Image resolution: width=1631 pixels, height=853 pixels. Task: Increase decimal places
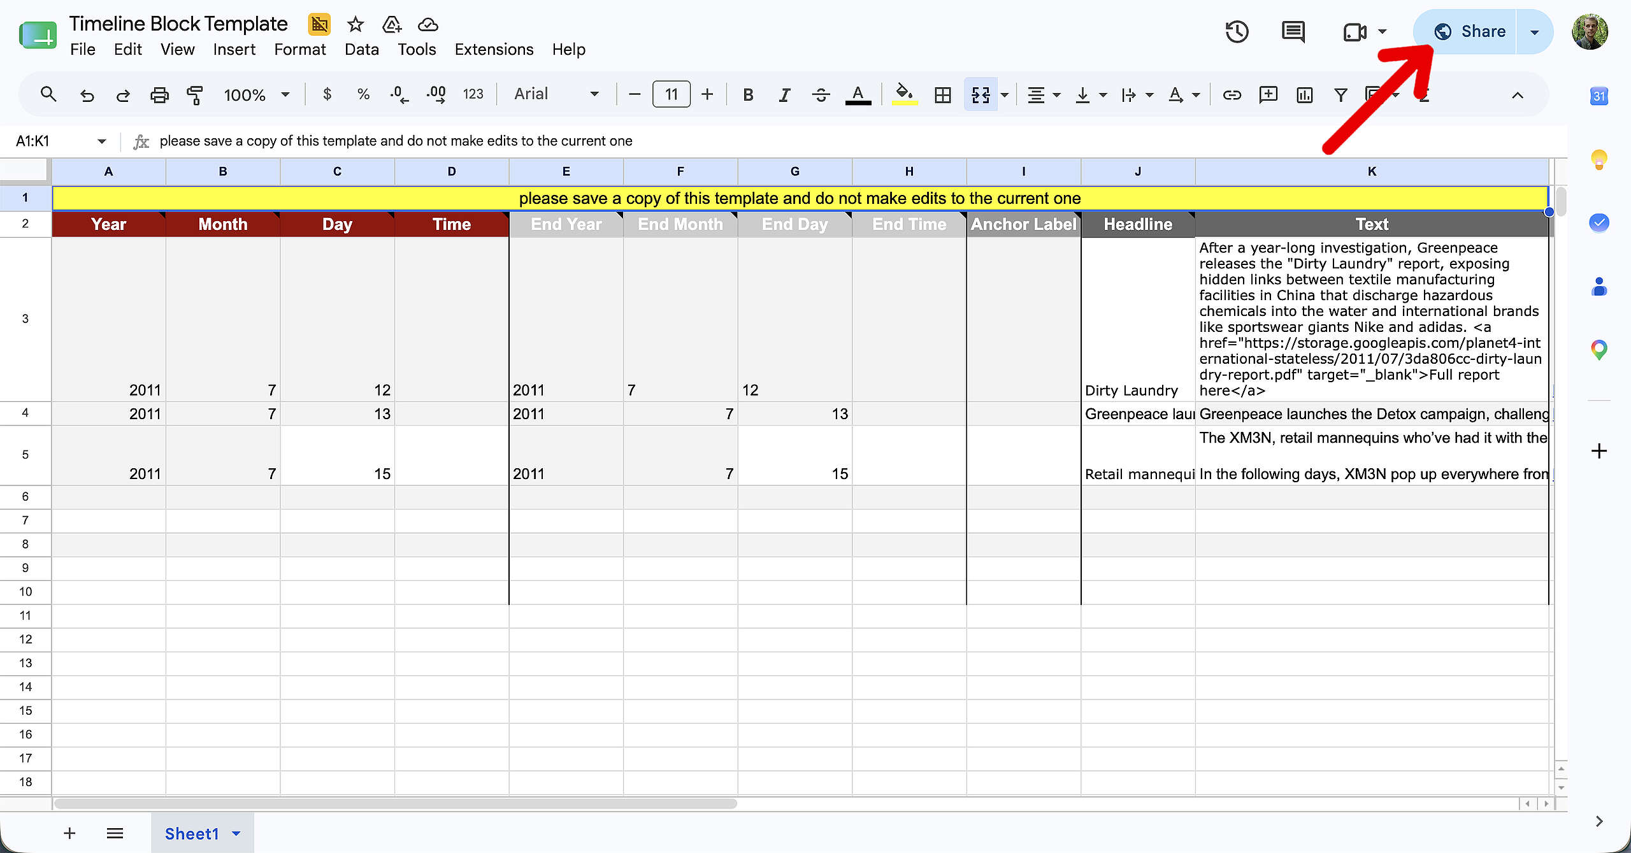(x=436, y=95)
